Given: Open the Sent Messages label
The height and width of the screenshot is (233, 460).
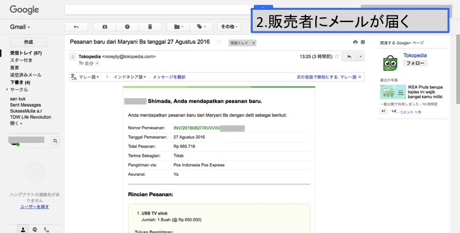Looking at the screenshot, I should [26, 105].
